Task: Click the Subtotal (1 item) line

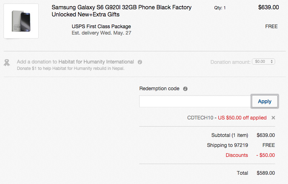Action: click(x=230, y=135)
